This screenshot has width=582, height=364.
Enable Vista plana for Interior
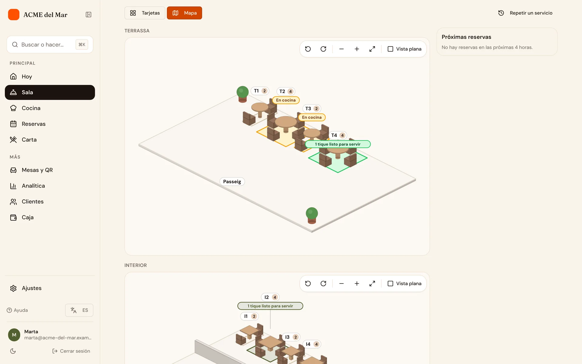click(405, 283)
